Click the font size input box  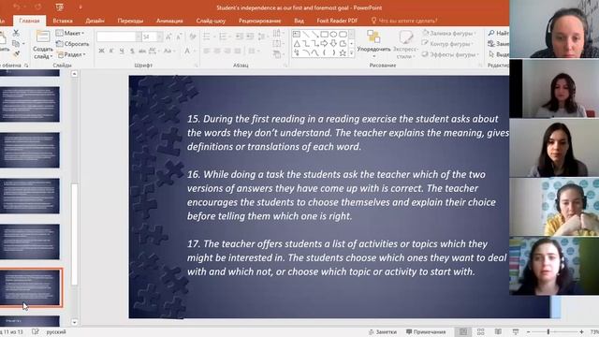click(x=149, y=37)
